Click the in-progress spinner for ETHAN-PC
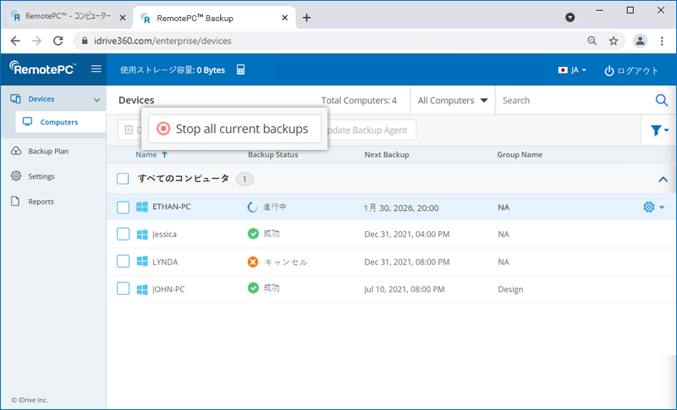The height and width of the screenshot is (410, 677). pos(252,207)
